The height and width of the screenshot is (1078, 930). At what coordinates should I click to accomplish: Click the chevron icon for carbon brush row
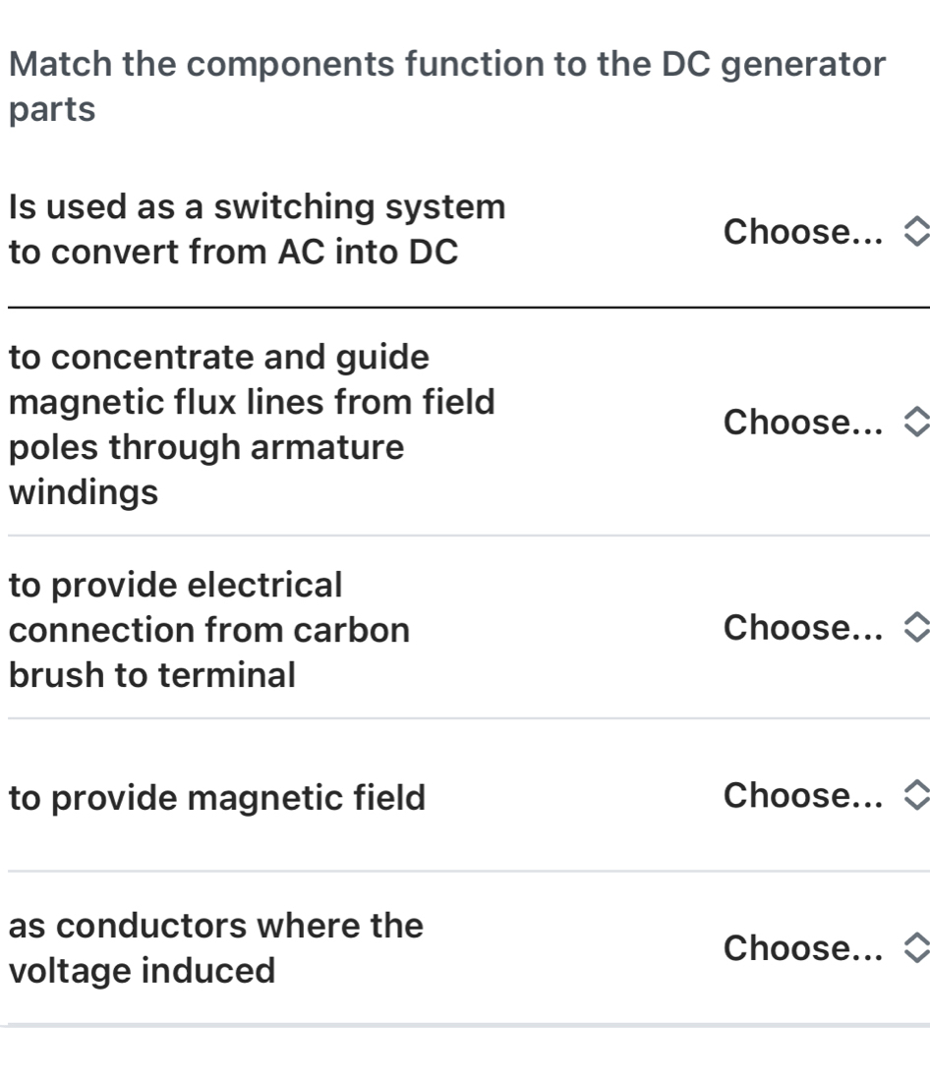click(916, 628)
